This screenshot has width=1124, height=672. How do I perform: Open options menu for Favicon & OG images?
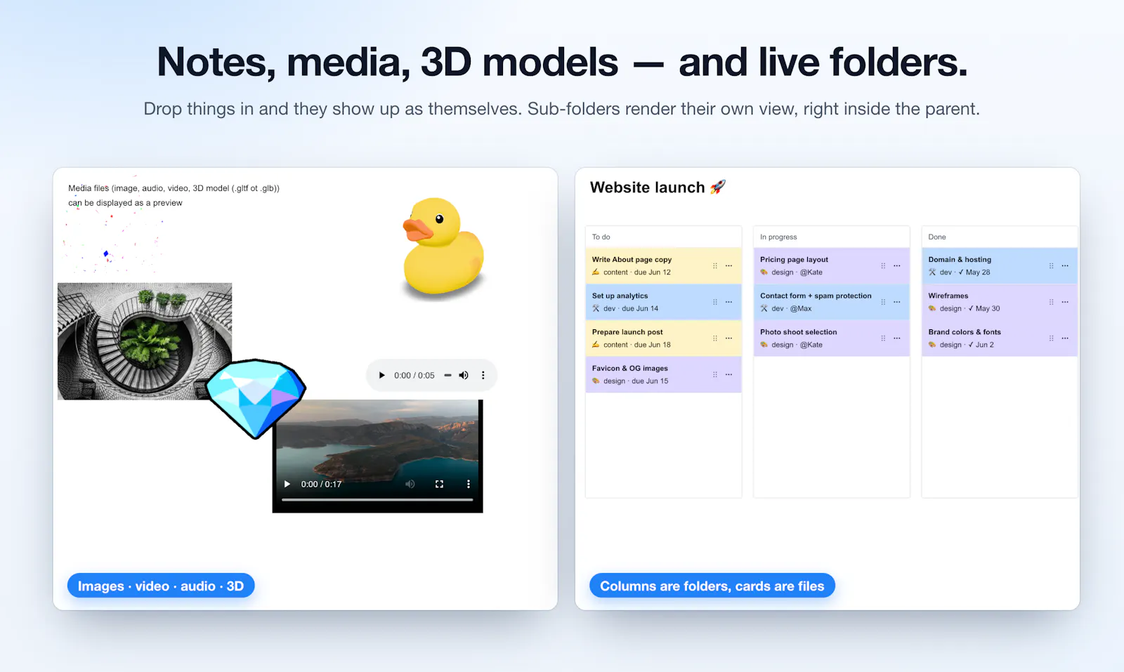tap(729, 375)
